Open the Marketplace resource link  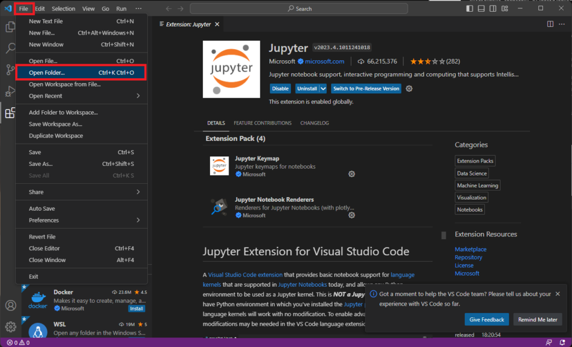470,249
